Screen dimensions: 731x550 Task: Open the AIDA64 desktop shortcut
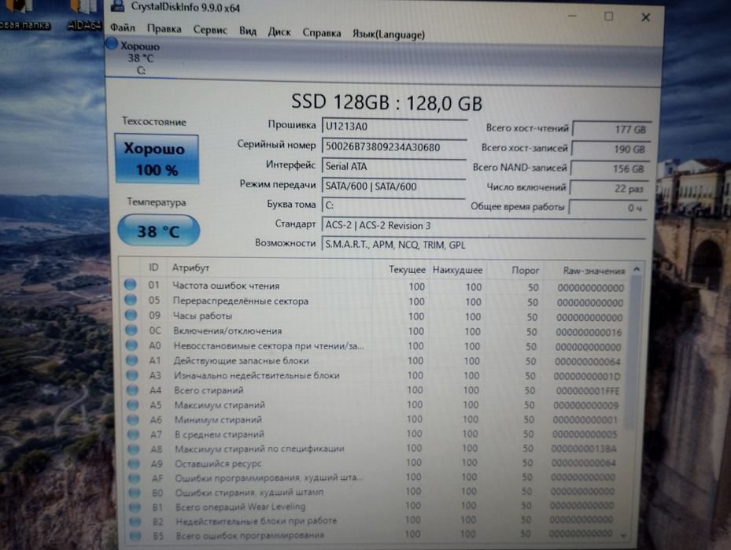[84, 15]
